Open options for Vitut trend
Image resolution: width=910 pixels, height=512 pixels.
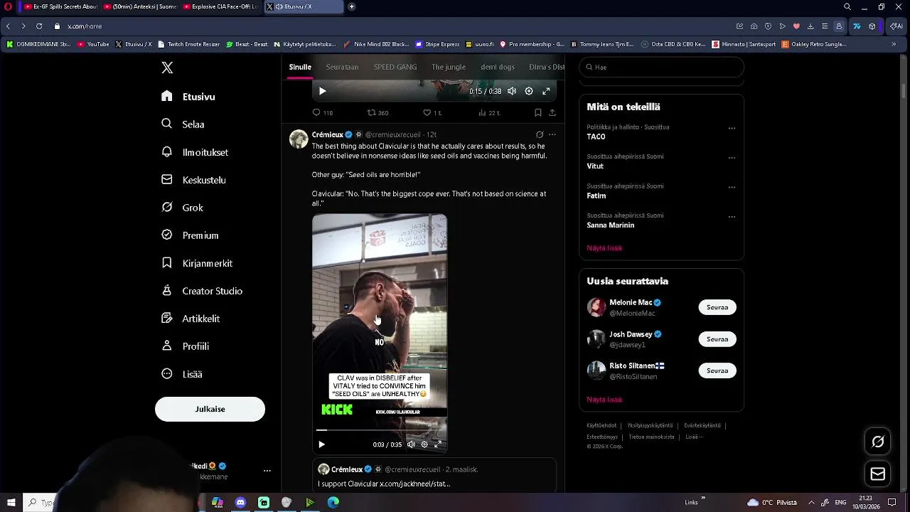(x=732, y=158)
